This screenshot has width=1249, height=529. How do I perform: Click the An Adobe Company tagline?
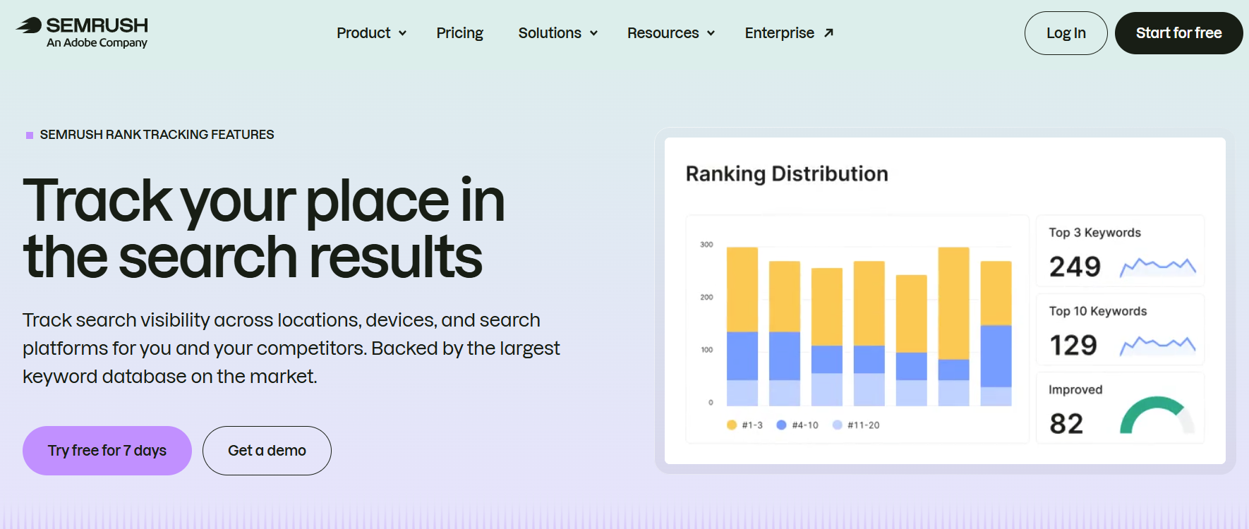pyautogui.click(x=97, y=43)
